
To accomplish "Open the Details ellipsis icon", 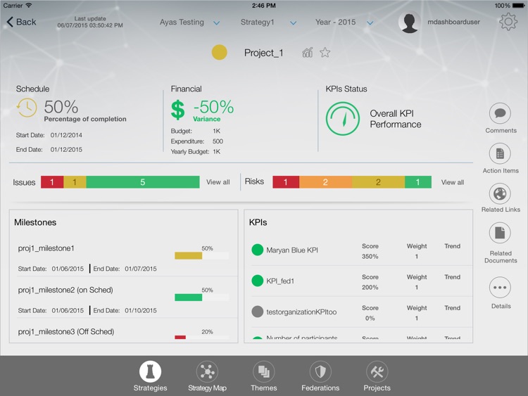I will tap(500, 287).
